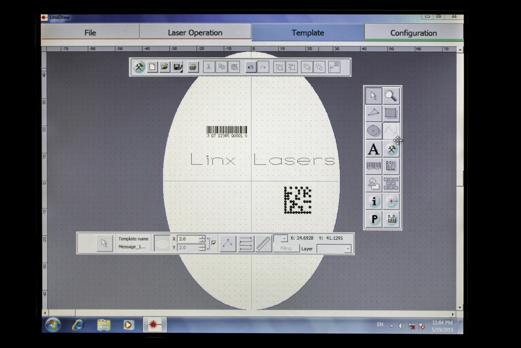Screen dimensions: 521x348
Task: Click the Undo arrow button
Action: tap(250, 67)
